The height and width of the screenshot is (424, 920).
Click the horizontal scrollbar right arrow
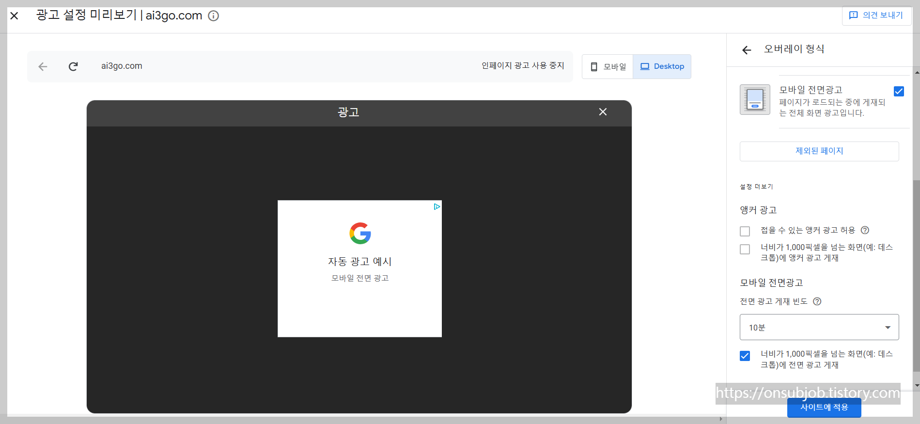pos(721,419)
